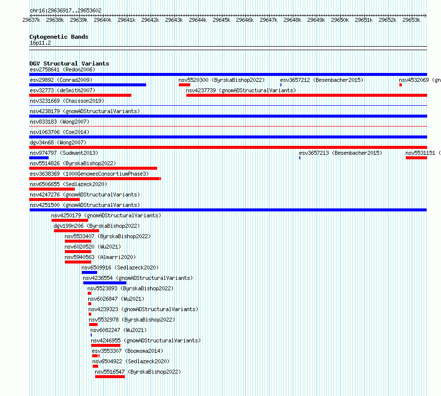Image resolution: width=441 pixels, height=396 pixels.
Task: Click the blue bar under nsv4236554
Action: click(x=105, y=283)
